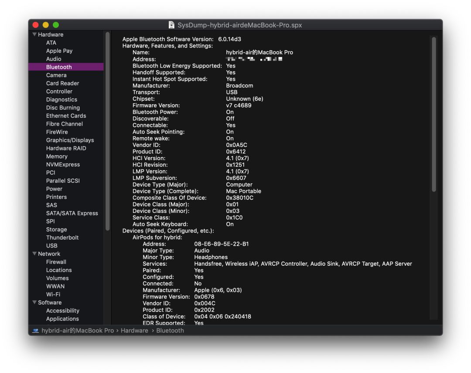Click the AirPods for hybrid heading
The height and width of the screenshot is (373, 471).
click(157, 237)
